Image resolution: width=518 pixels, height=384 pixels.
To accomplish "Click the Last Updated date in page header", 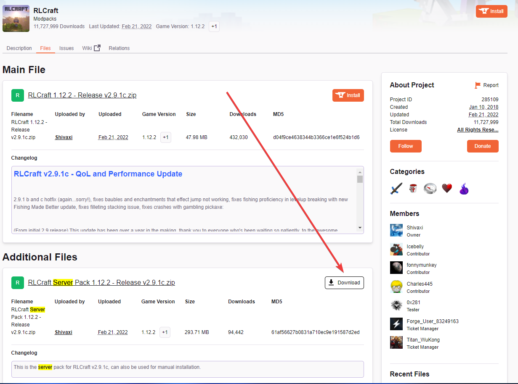I will pos(137,26).
